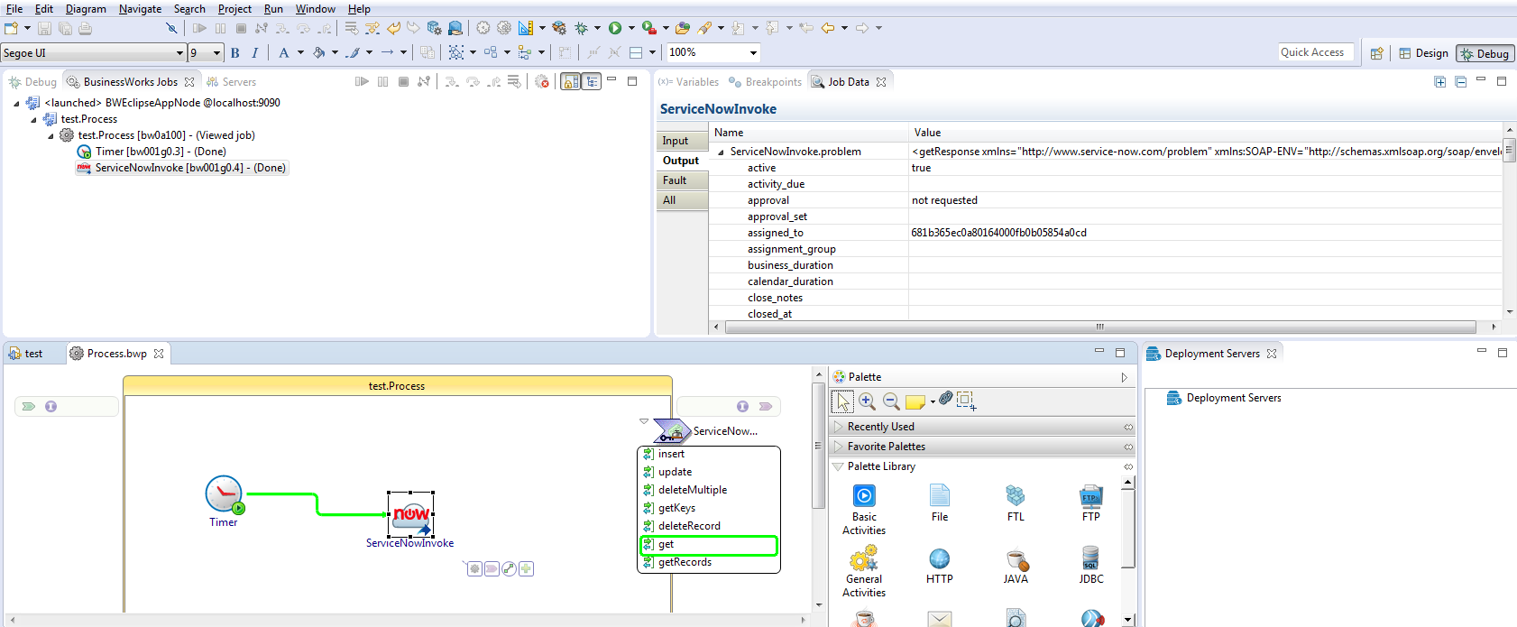Select the insert operation of ServiceNow
This screenshot has width=1517, height=627.
(x=672, y=454)
